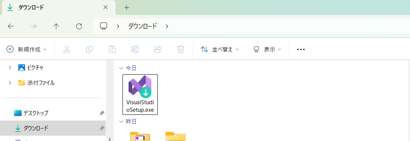Select 添付ファイル folder in navigation pane

[36, 83]
